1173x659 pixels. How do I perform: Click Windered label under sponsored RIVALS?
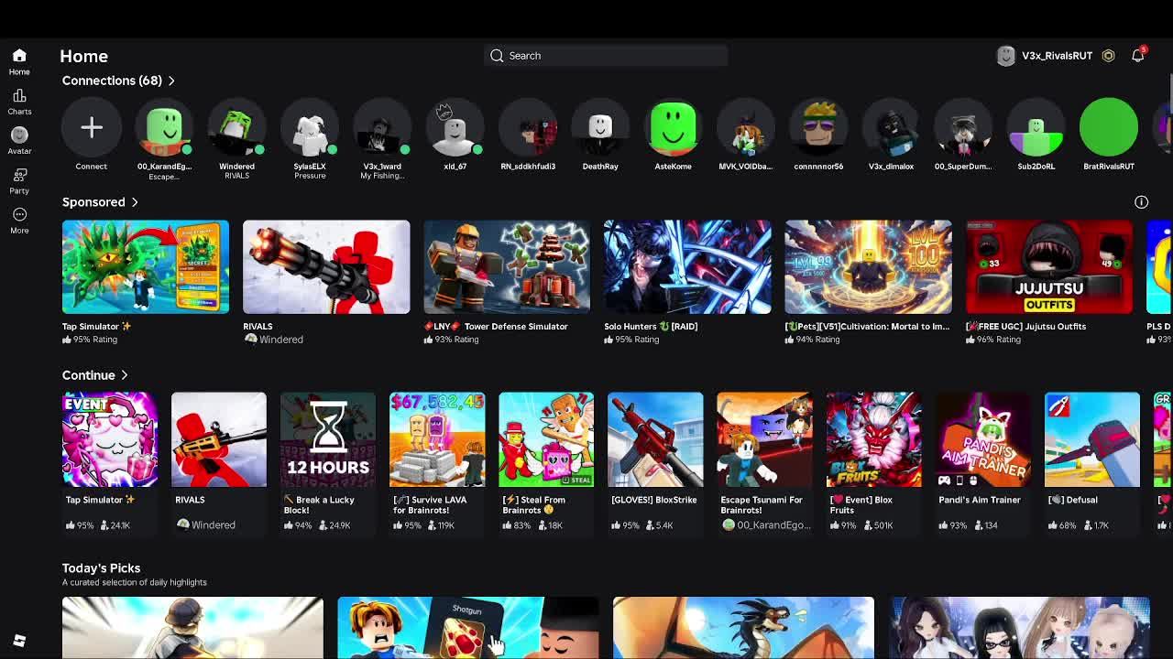pos(280,340)
